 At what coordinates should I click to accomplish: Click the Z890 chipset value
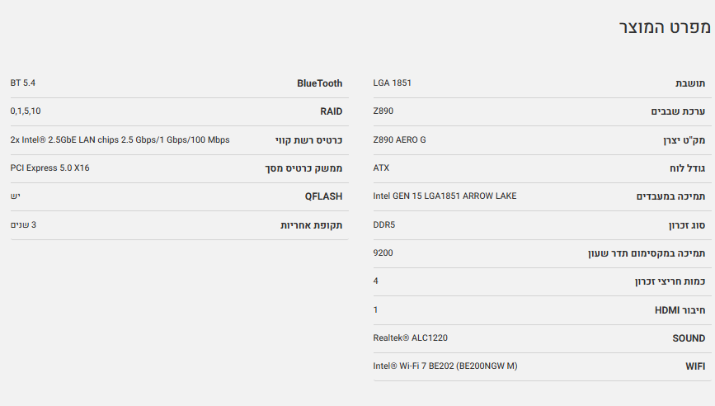[383, 111]
